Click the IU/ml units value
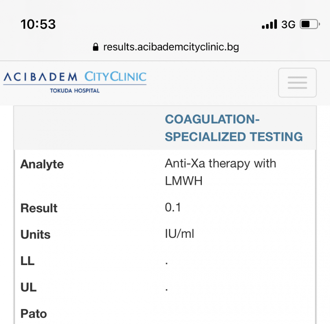The height and width of the screenshot is (324, 330). [x=179, y=234]
